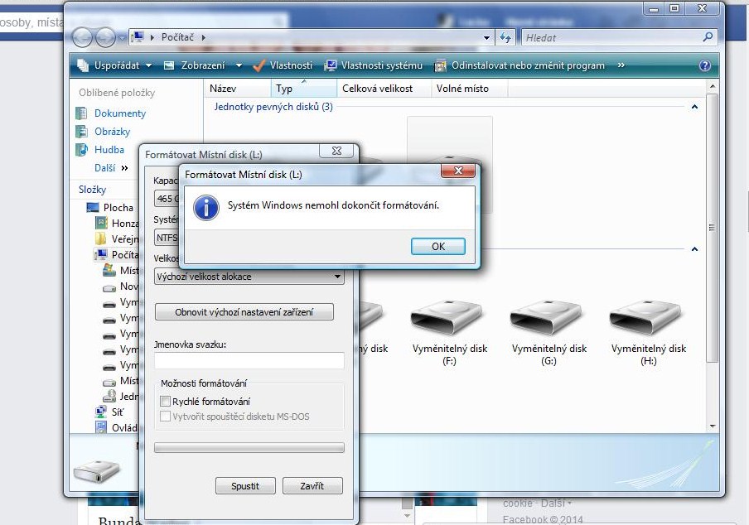
Task: Click the Zavřít button in format dialog
Action: (312, 486)
